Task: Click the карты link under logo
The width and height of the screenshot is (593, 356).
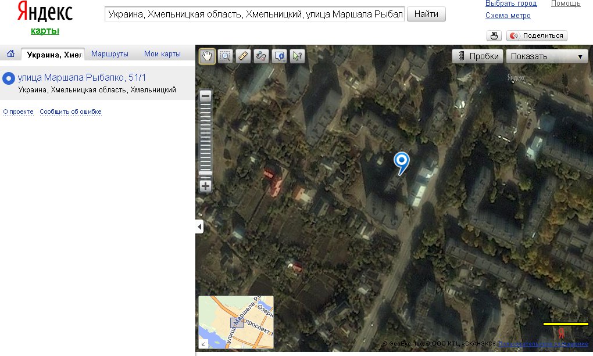Action: point(45,31)
